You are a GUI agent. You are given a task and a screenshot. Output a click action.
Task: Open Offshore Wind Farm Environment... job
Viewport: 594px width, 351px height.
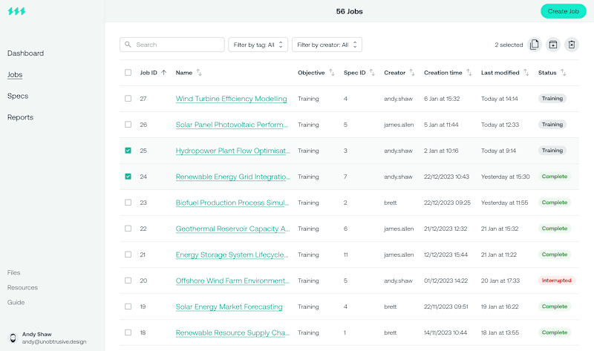232,281
